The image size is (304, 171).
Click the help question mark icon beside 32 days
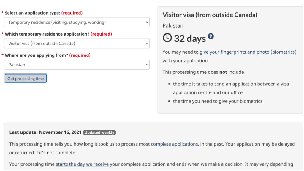(x=211, y=36)
